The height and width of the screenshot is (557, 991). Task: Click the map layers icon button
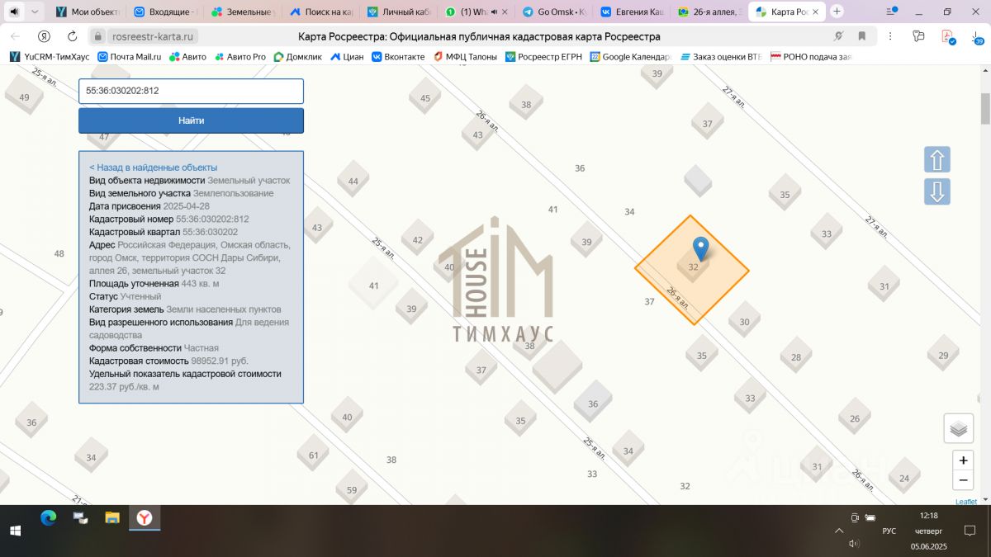click(x=959, y=428)
